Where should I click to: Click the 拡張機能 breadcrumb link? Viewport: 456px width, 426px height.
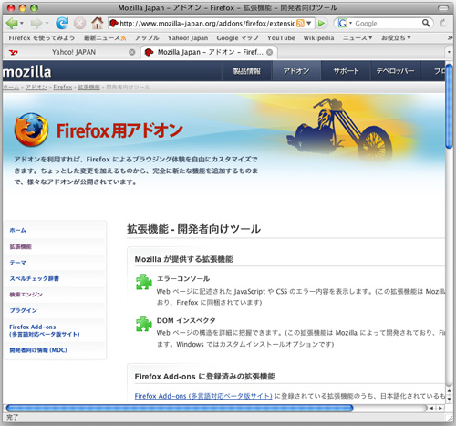pyautogui.click(x=89, y=88)
